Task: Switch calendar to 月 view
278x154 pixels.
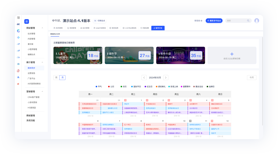Action: point(63,77)
